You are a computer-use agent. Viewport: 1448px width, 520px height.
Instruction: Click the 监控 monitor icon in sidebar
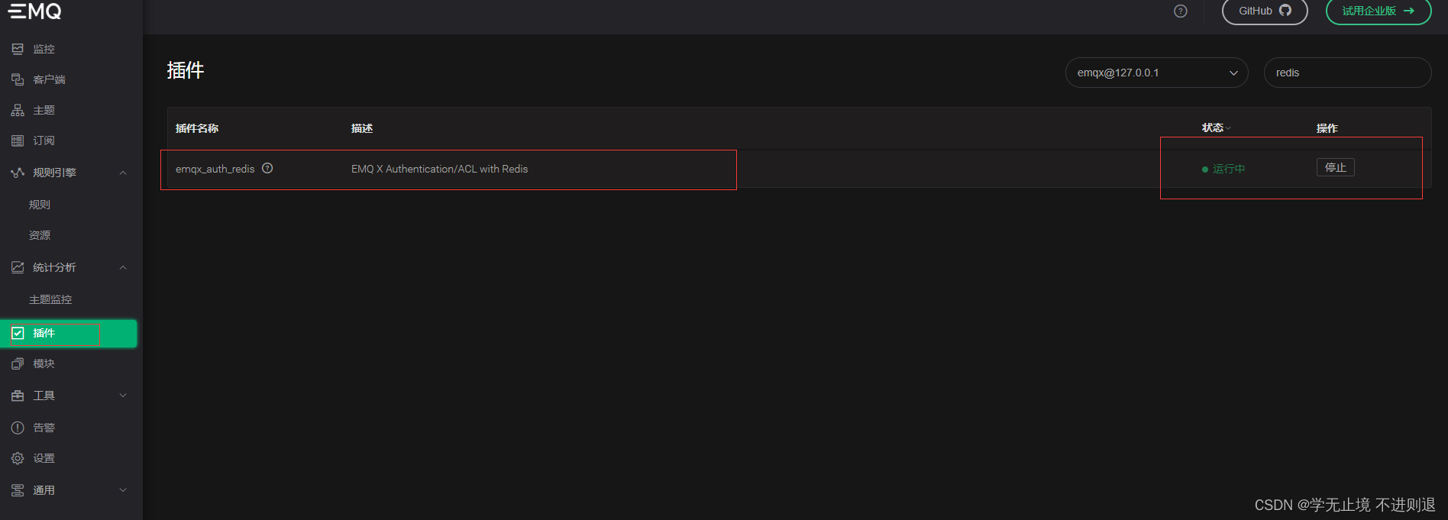(x=18, y=49)
